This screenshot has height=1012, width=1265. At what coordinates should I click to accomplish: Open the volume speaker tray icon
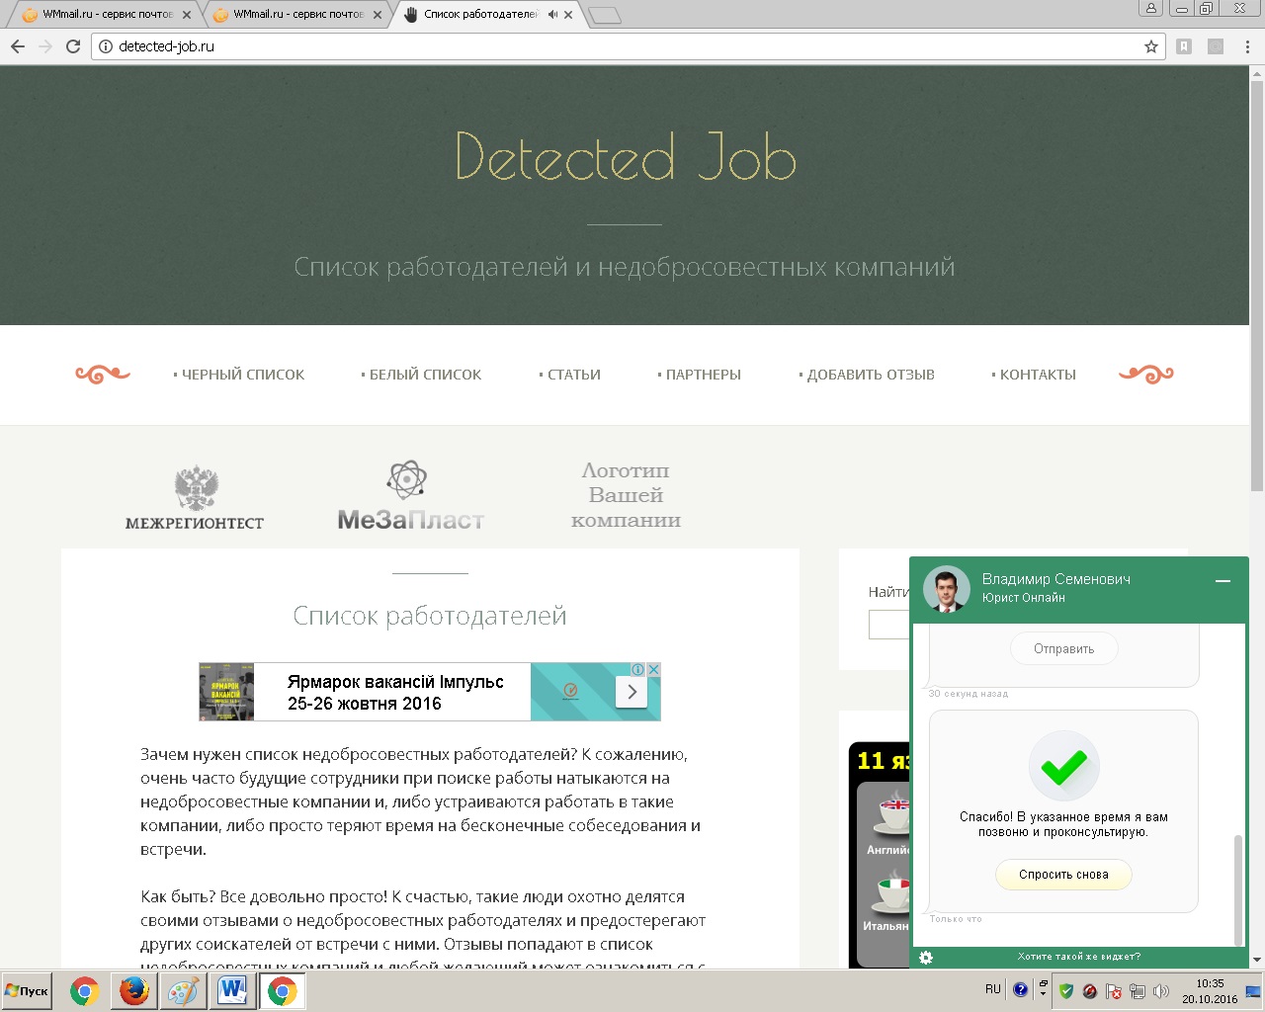click(x=1161, y=991)
